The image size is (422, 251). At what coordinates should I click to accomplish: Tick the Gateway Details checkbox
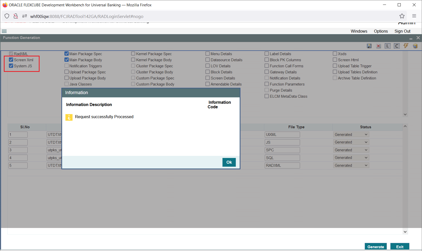coord(267,72)
